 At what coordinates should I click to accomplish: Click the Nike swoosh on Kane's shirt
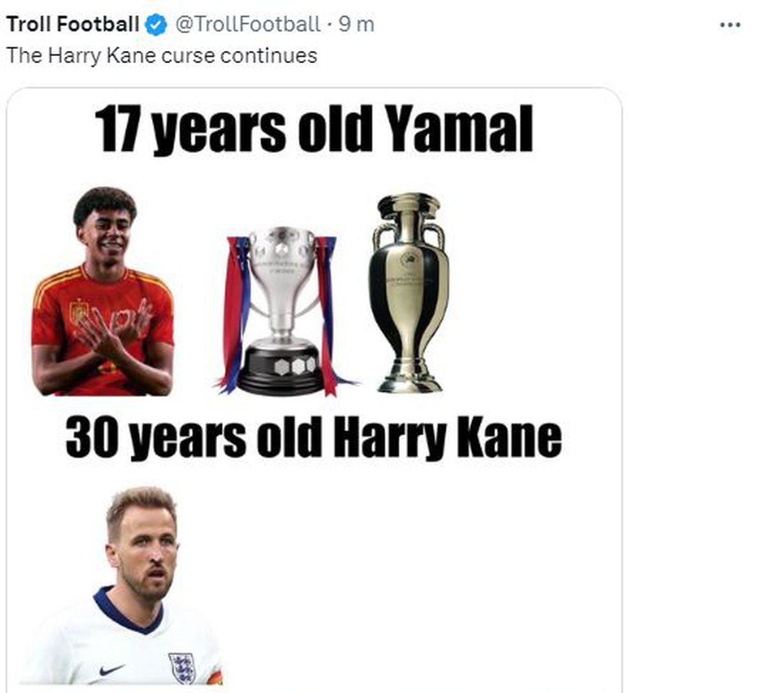click(x=111, y=670)
